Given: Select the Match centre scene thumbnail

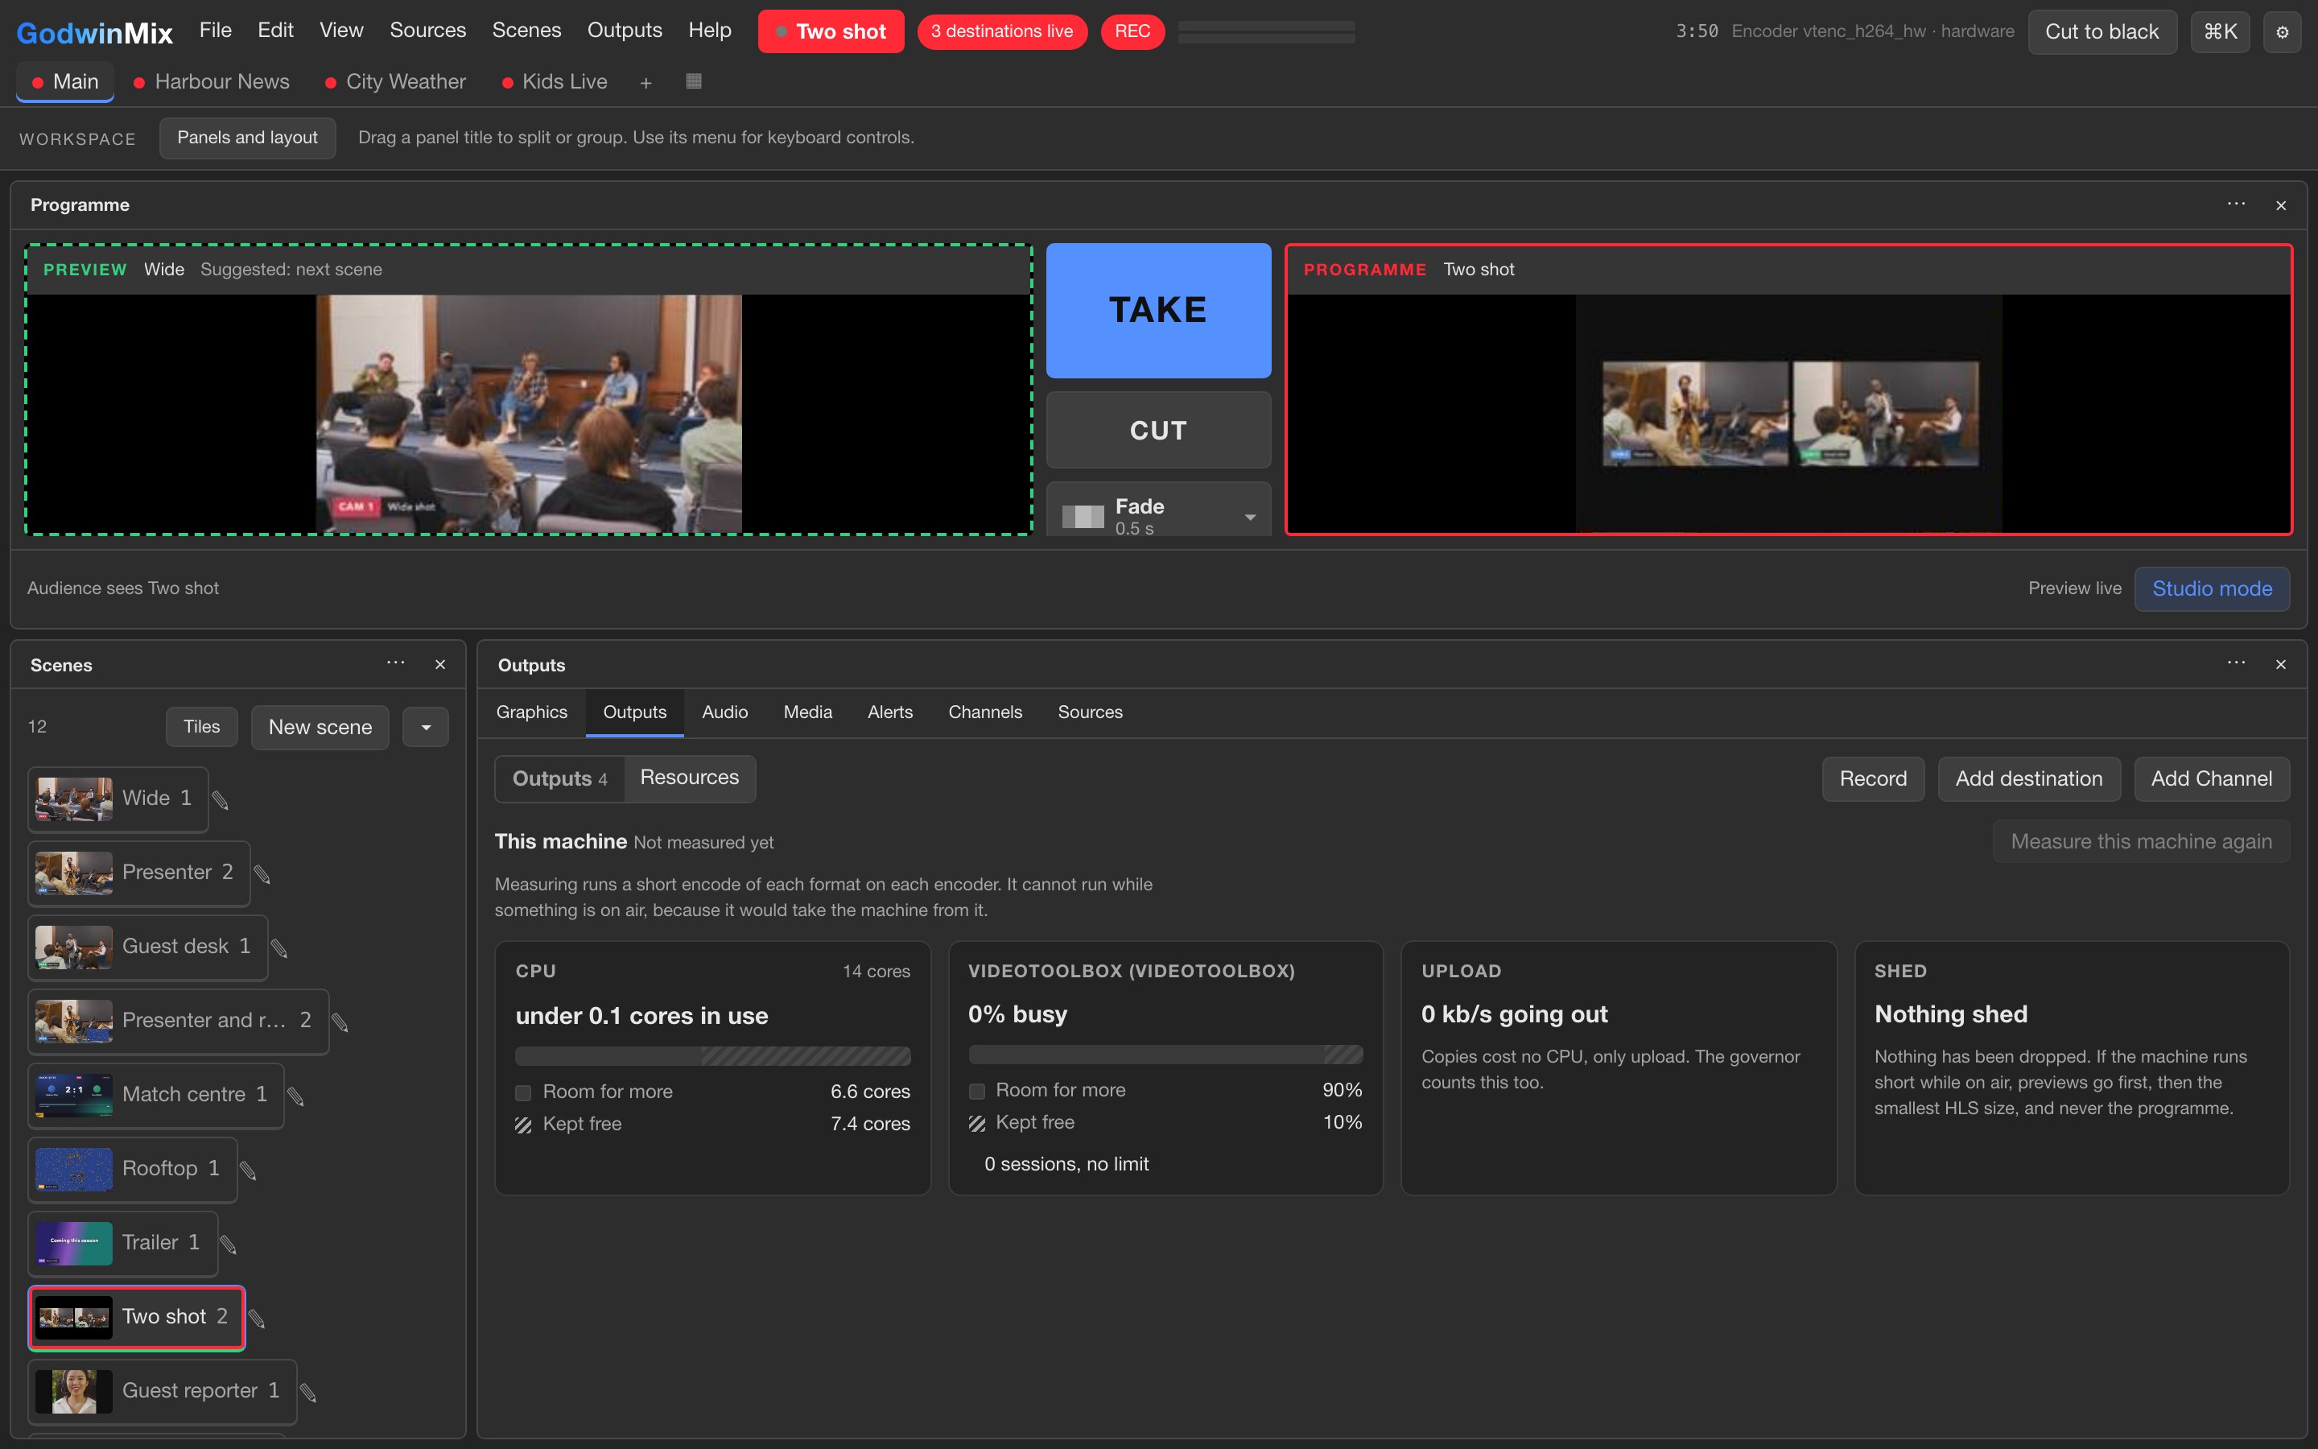Looking at the screenshot, I should [x=74, y=1095].
